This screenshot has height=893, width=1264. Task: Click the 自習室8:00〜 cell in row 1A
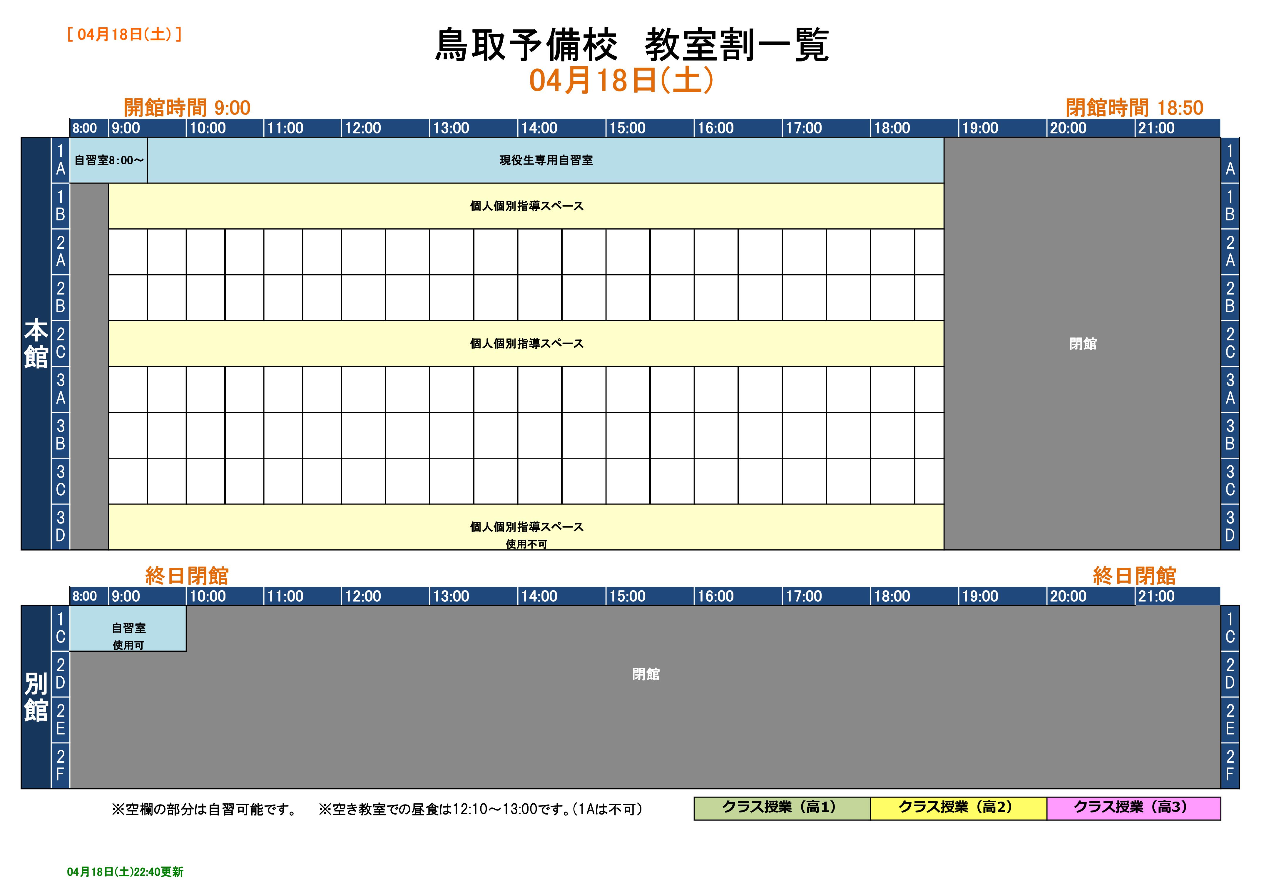pos(108,160)
